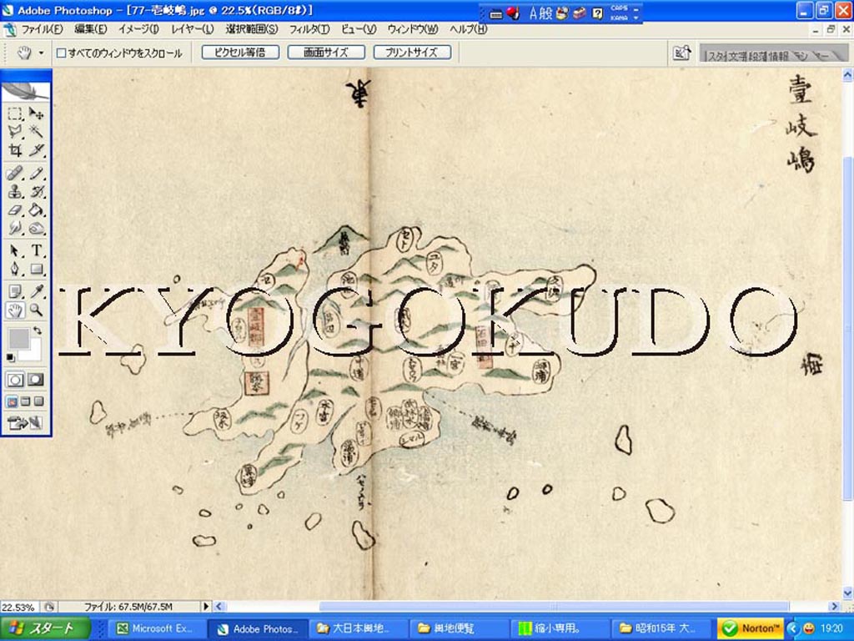This screenshot has width=854, height=641.
Task: Select the Crop tool
Action: pos(15,149)
